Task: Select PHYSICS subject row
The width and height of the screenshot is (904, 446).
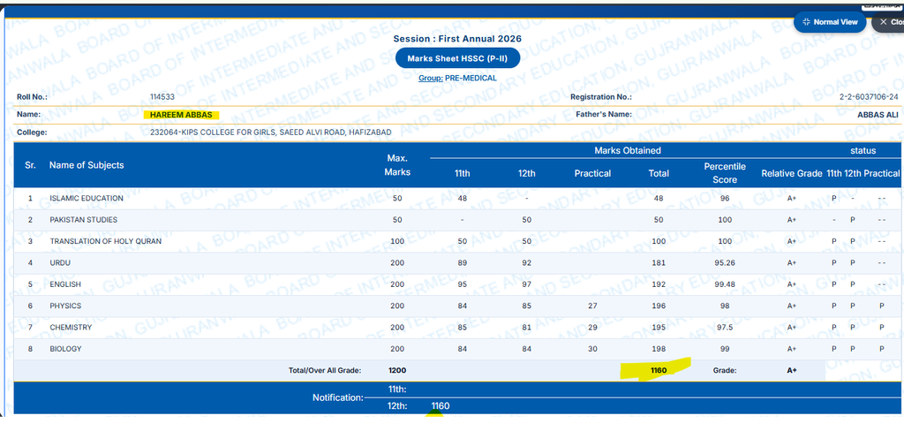Action: pyautogui.click(x=456, y=306)
